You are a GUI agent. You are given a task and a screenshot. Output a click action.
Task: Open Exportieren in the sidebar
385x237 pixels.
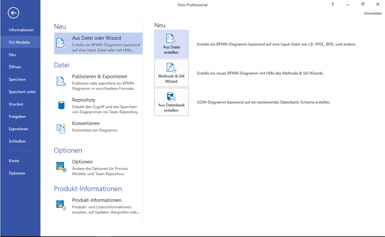coord(18,129)
